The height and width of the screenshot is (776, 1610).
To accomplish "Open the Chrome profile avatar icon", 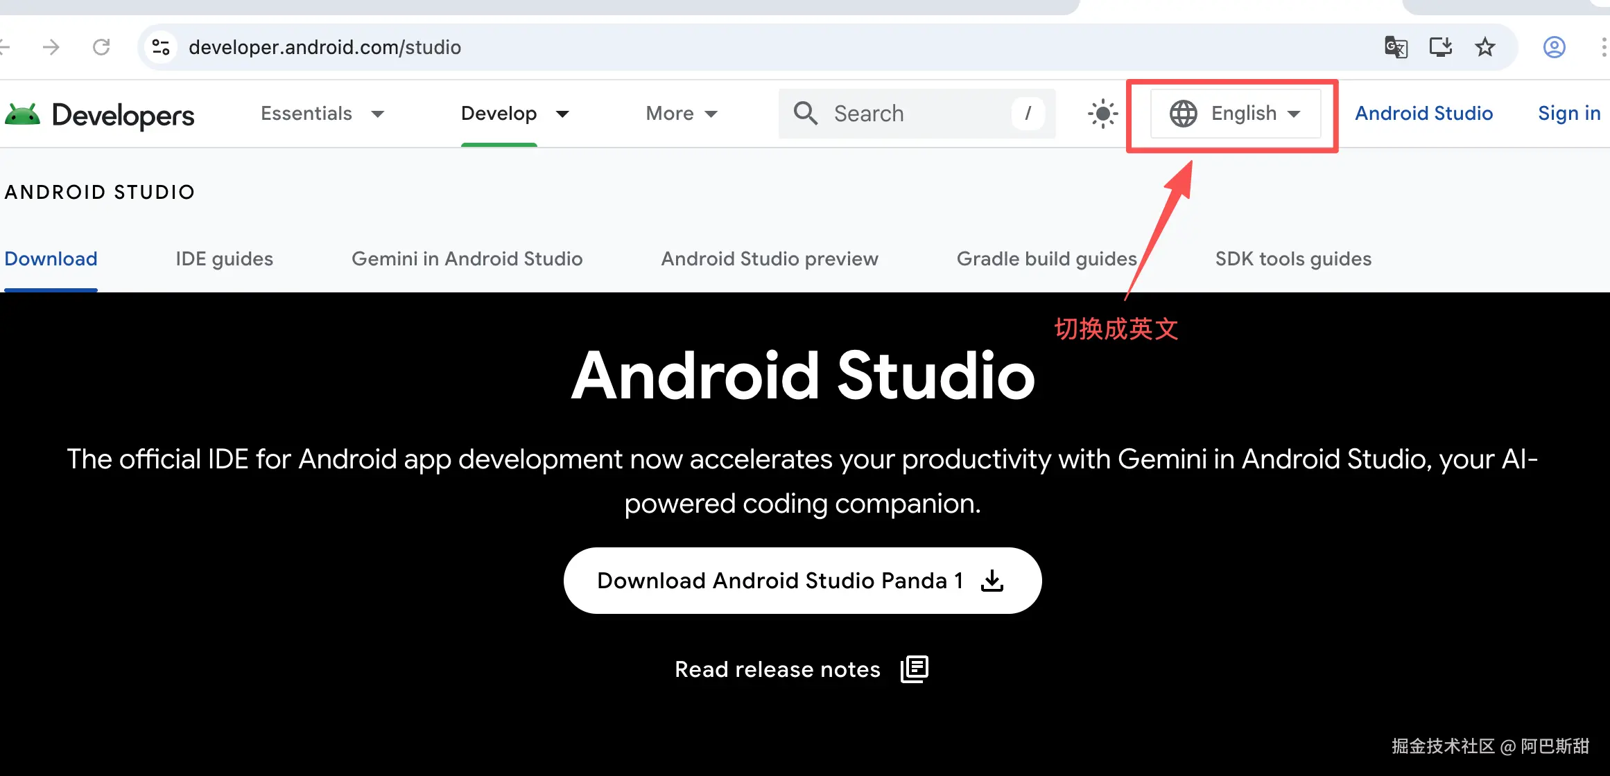I will [1554, 47].
